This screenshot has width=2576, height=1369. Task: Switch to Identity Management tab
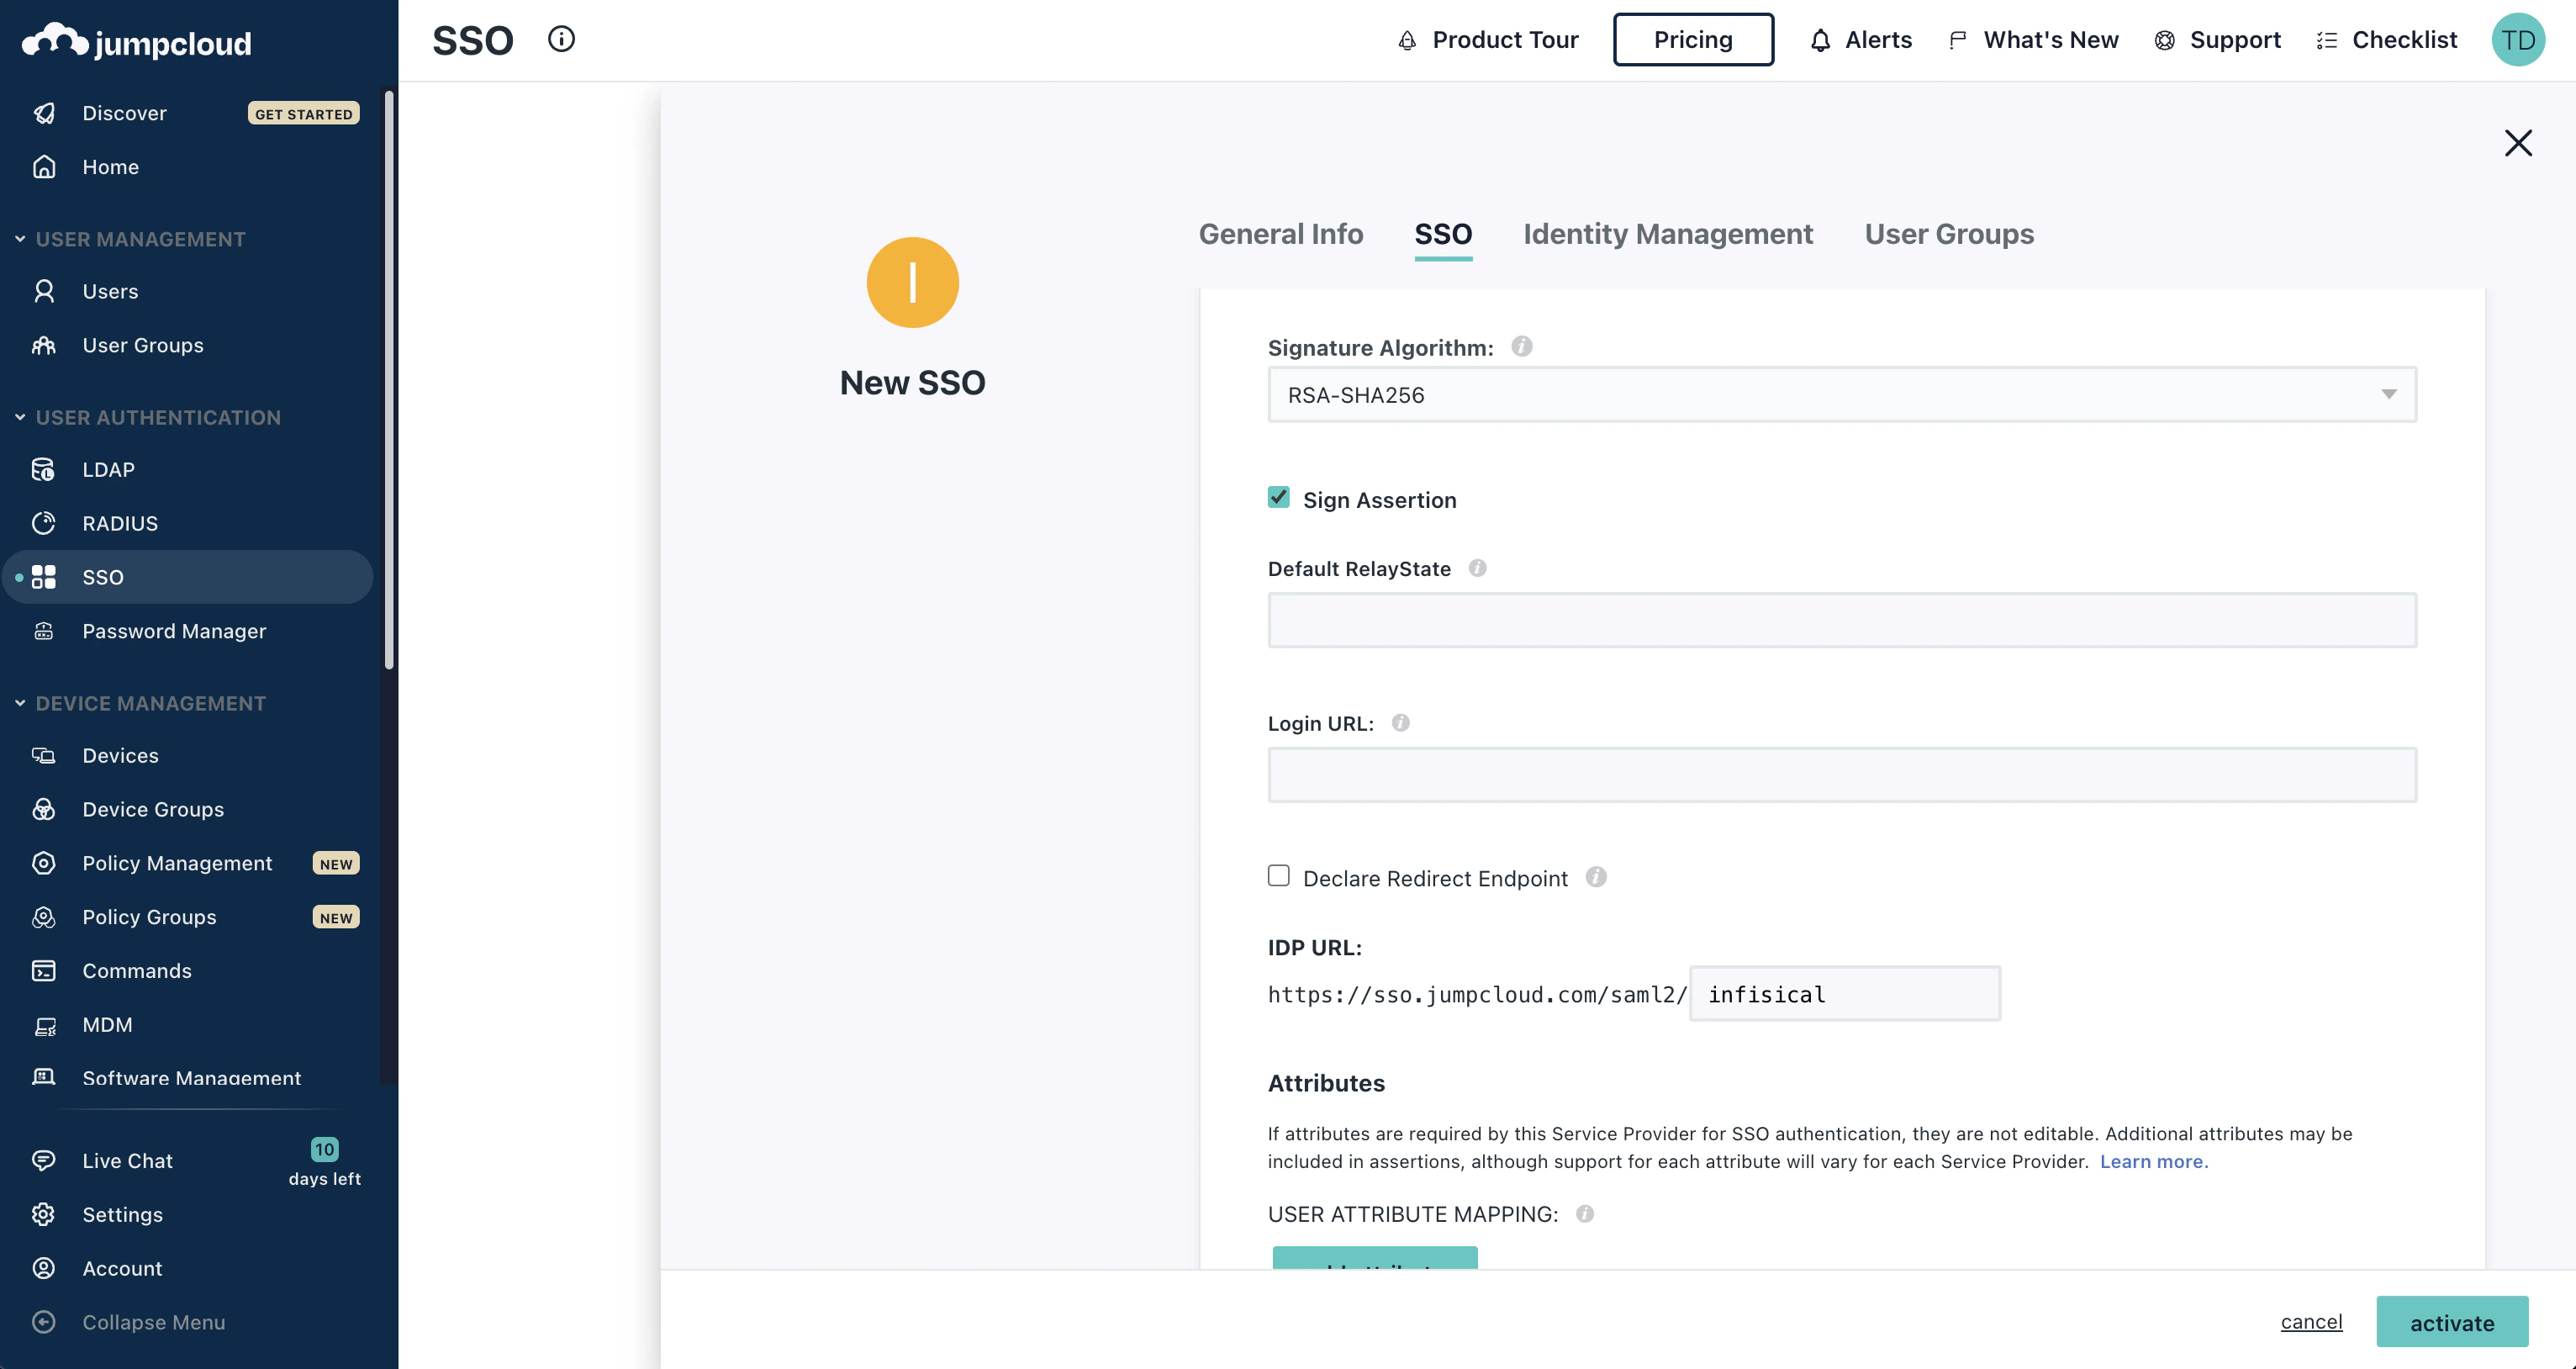click(x=1668, y=234)
